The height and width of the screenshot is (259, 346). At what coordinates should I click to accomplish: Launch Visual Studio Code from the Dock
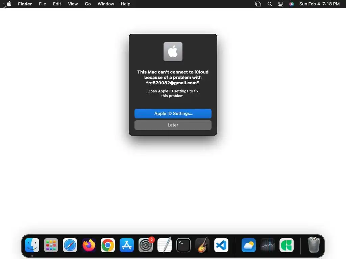pyautogui.click(x=221, y=245)
